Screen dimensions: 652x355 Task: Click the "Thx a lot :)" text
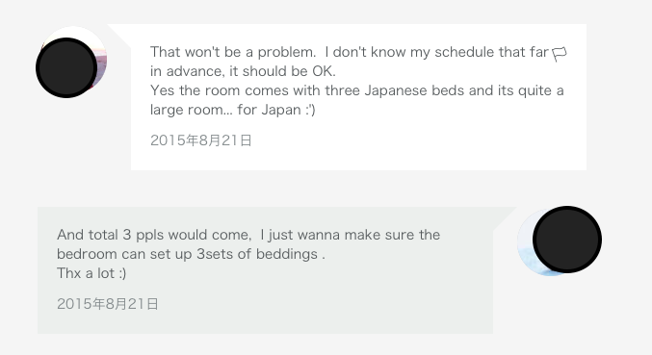[91, 273]
